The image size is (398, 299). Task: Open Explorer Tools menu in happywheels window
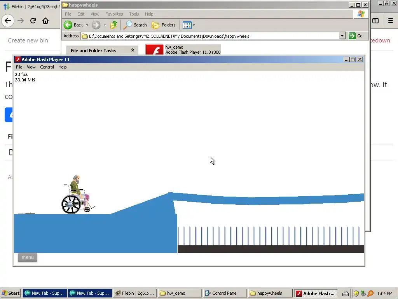134,14
